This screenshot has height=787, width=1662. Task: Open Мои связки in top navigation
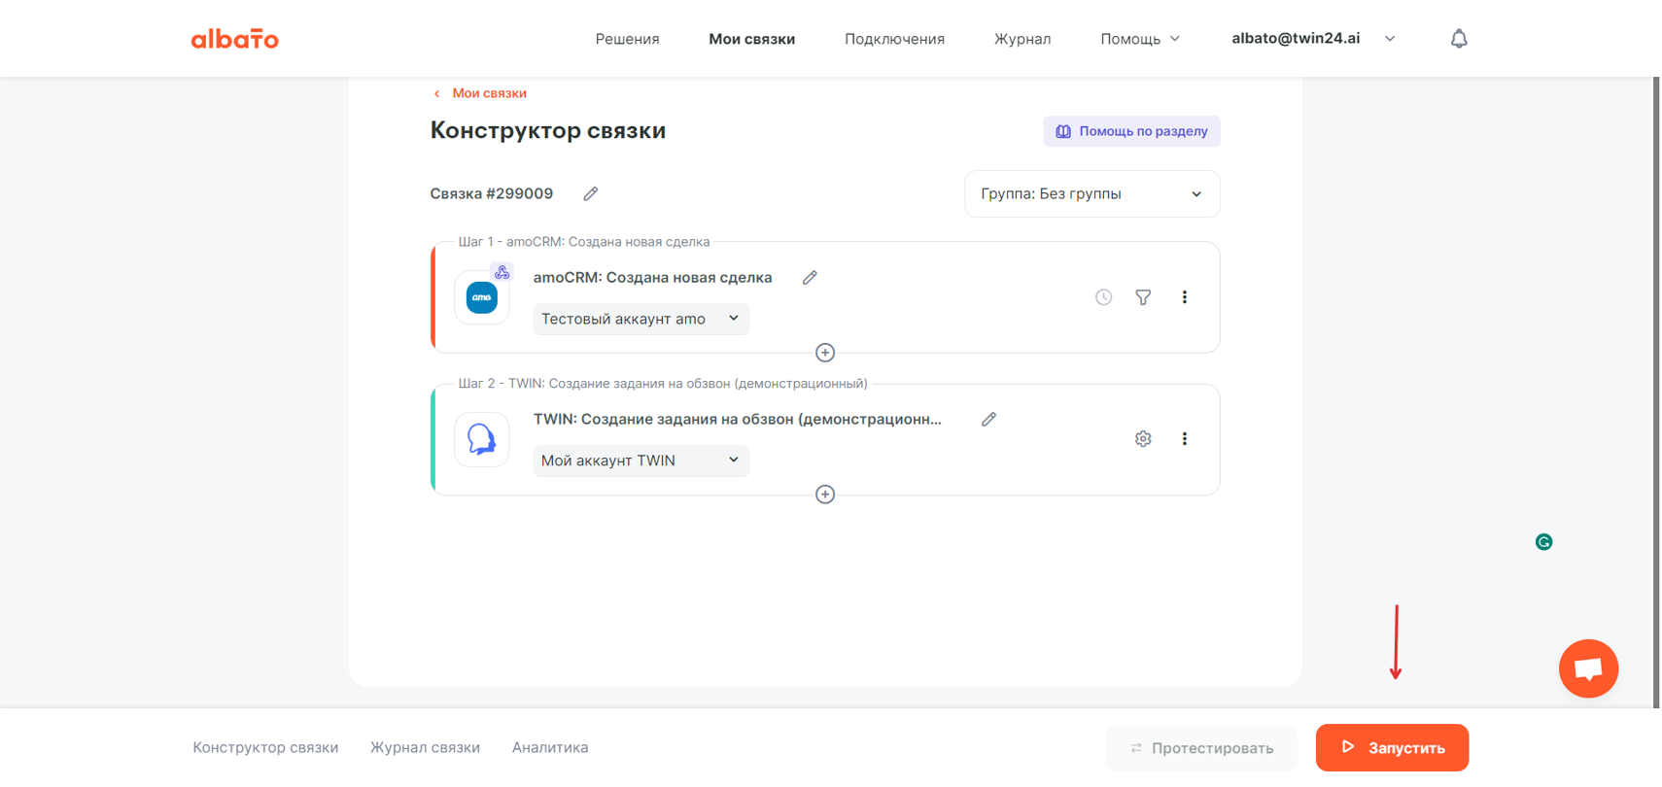point(751,39)
